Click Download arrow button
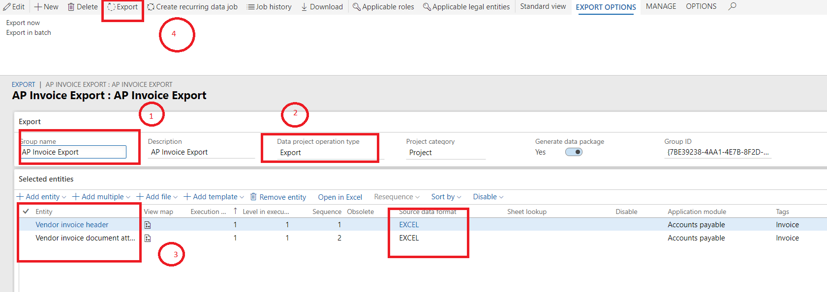Image resolution: width=827 pixels, height=292 pixels. pyautogui.click(x=322, y=7)
